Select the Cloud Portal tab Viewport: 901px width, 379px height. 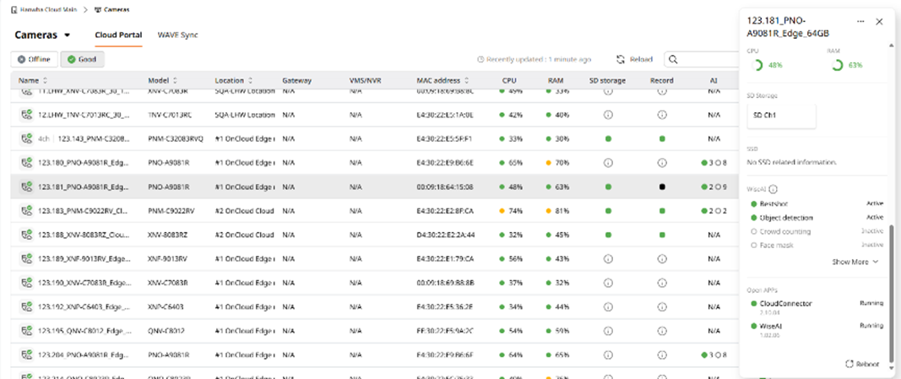click(117, 35)
